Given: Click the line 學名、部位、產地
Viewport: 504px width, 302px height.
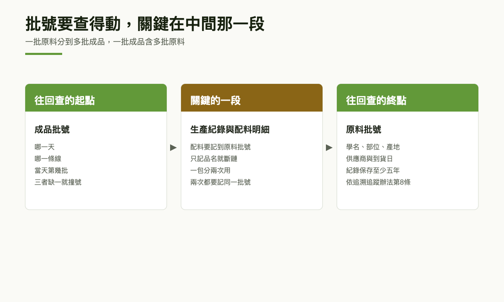Looking at the screenshot, I should click(x=373, y=147).
